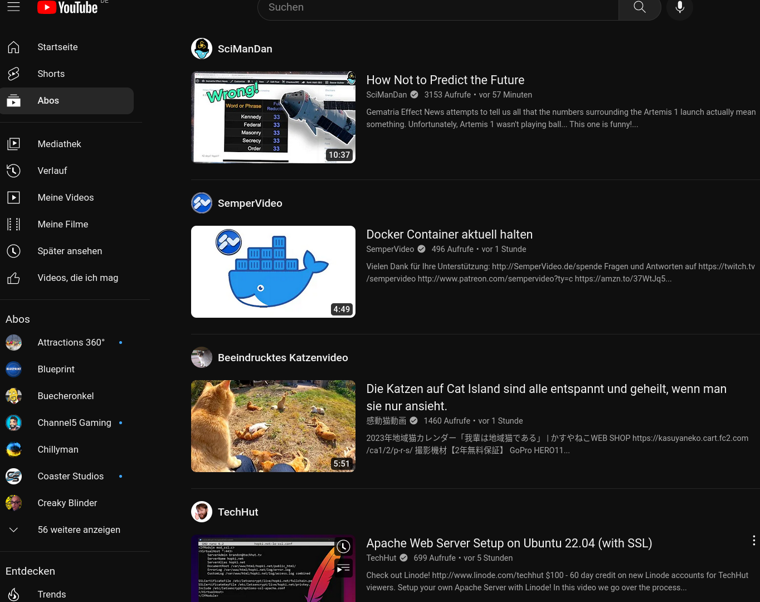Start voice search with microphone
Viewport: 760px width, 602px height.
click(x=680, y=7)
